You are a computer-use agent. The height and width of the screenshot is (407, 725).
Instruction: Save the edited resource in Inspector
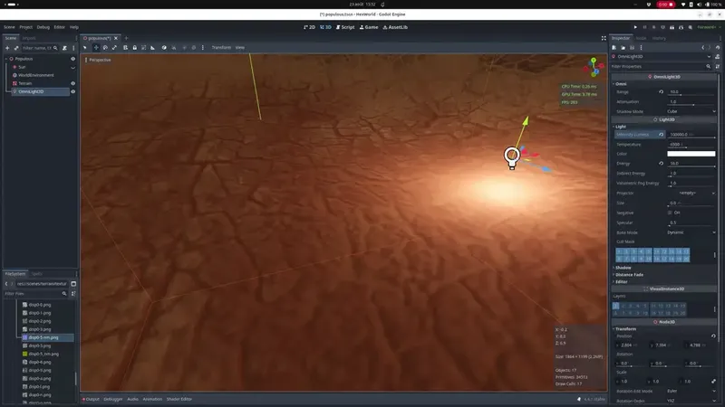click(632, 48)
